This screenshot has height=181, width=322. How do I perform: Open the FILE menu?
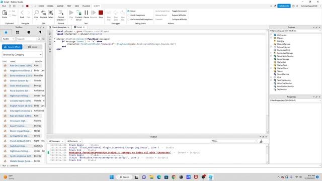(4, 6)
